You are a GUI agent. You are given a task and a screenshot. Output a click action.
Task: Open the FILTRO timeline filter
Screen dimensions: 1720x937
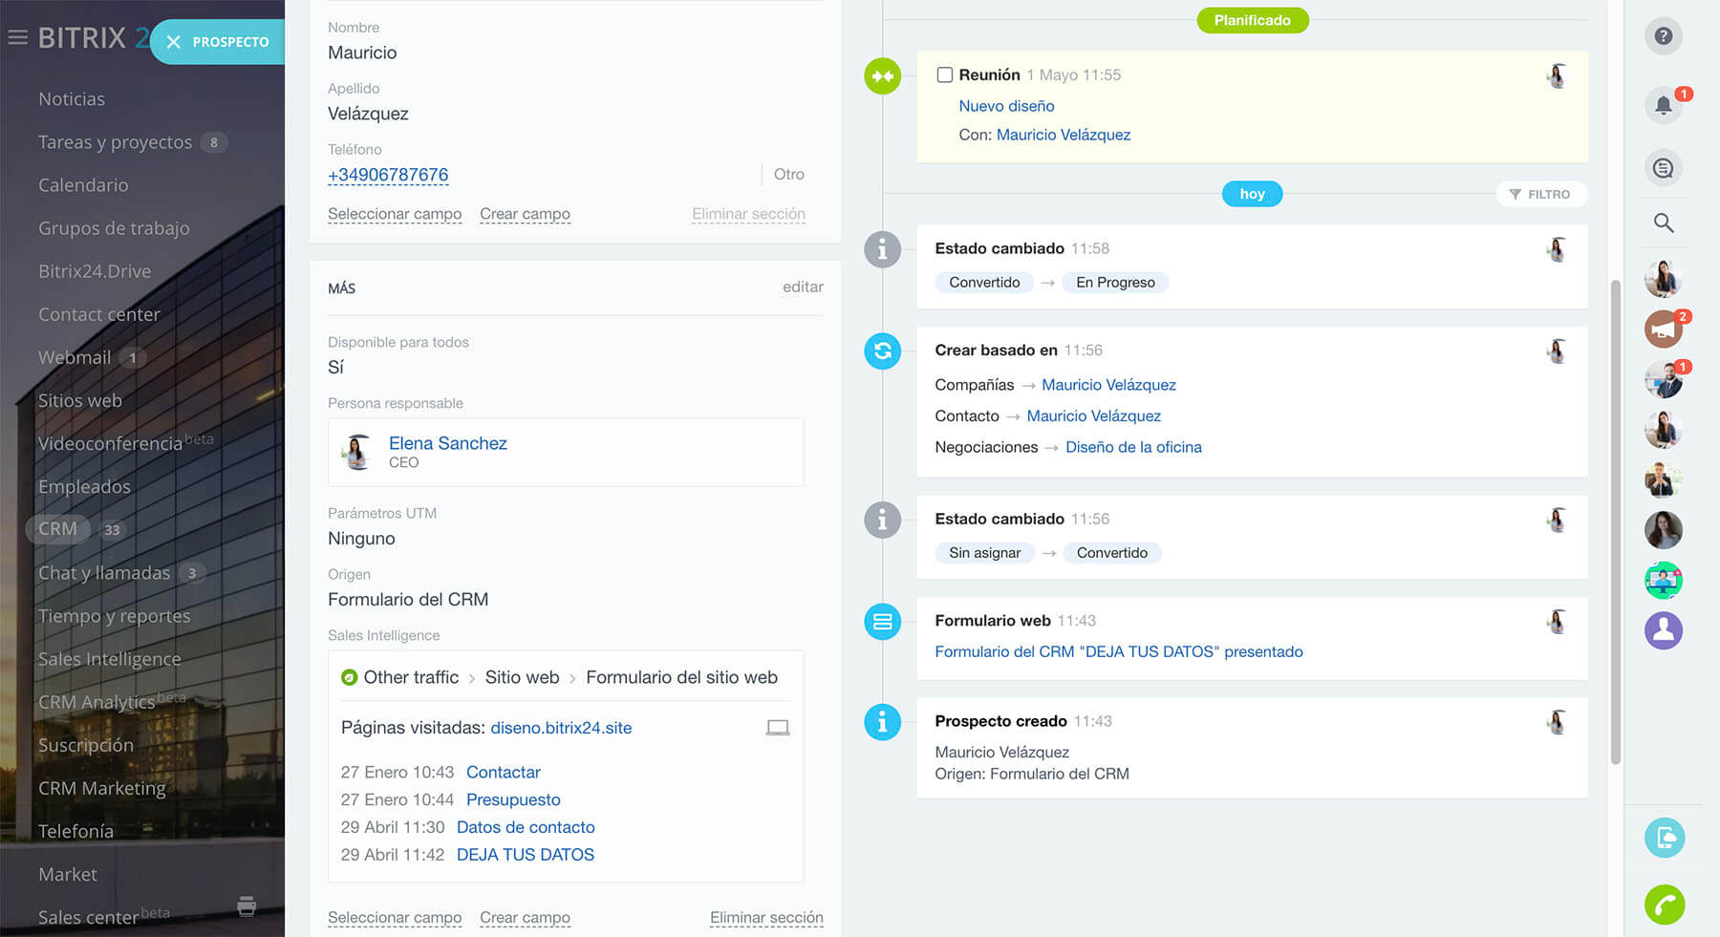click(x=1539, y=194)
